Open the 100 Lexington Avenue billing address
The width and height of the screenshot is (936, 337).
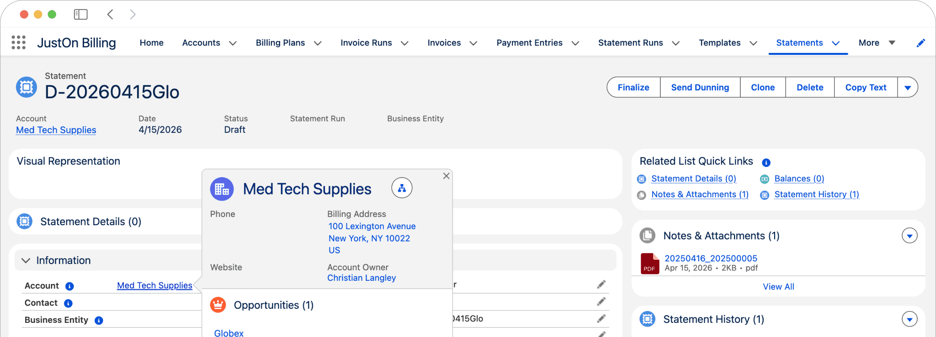point(372,226)
